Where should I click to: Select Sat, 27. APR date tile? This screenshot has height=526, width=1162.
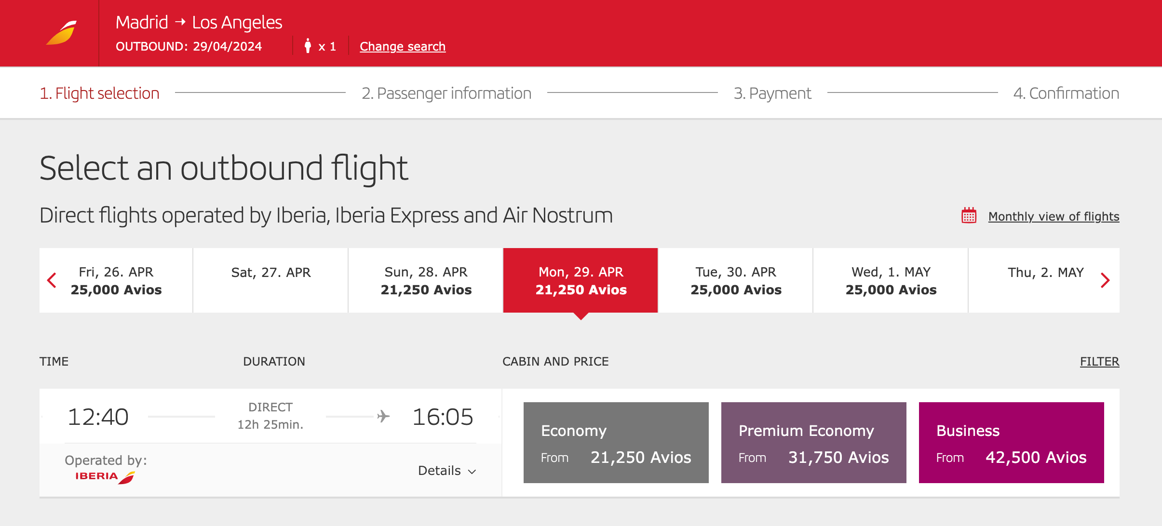(x=270, y=280)
